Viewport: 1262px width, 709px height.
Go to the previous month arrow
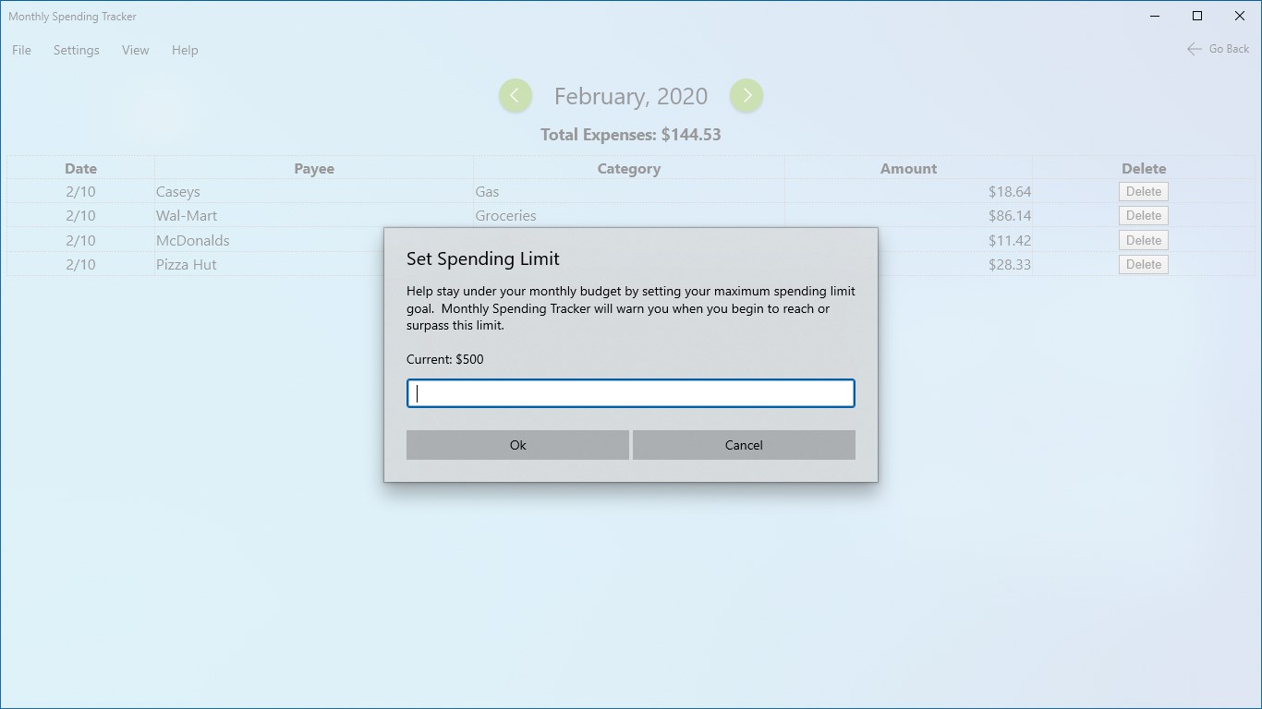coord(516,96)
